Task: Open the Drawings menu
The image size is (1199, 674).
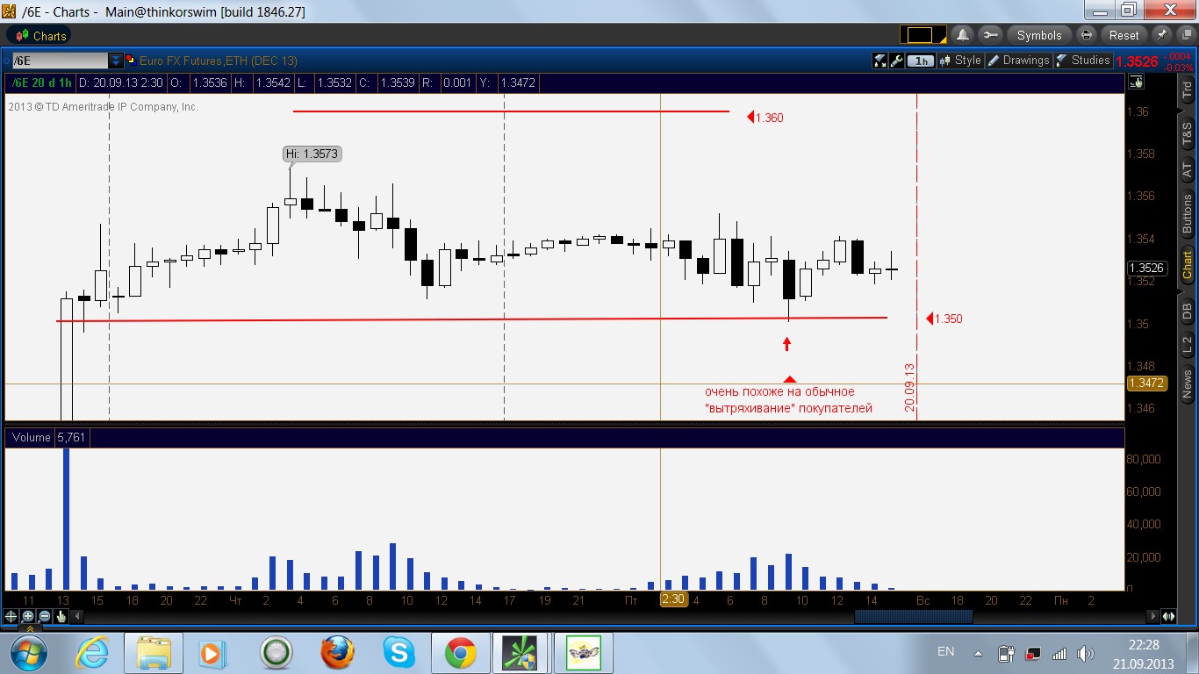Action: (x=1018, y=61)
